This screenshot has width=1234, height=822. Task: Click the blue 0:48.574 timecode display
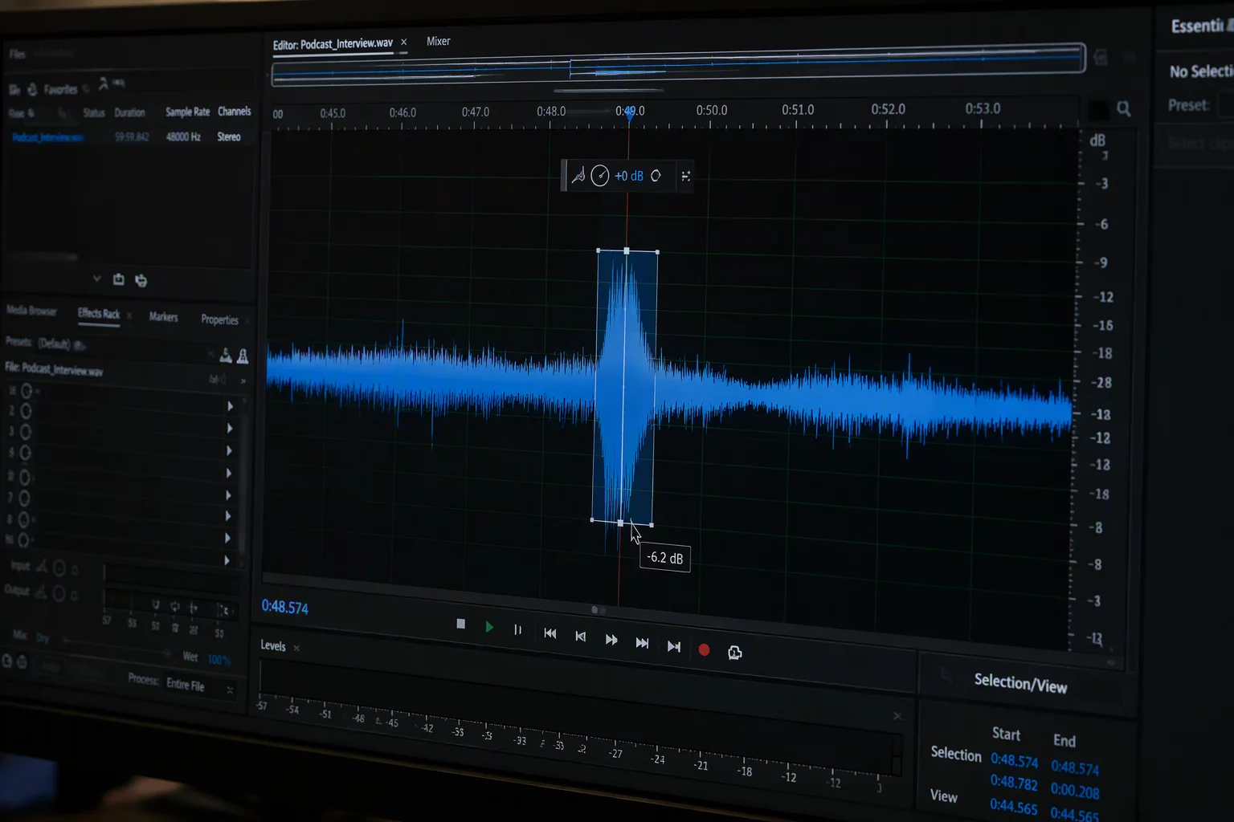284,608
